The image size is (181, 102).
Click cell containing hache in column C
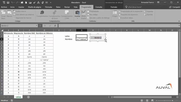tap(29, 57)
